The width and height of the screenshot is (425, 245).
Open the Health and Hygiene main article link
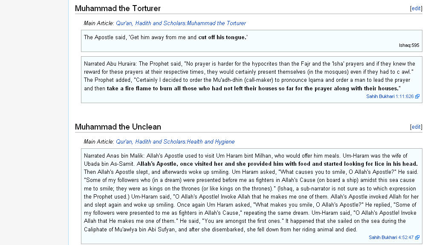coord(175,142)
